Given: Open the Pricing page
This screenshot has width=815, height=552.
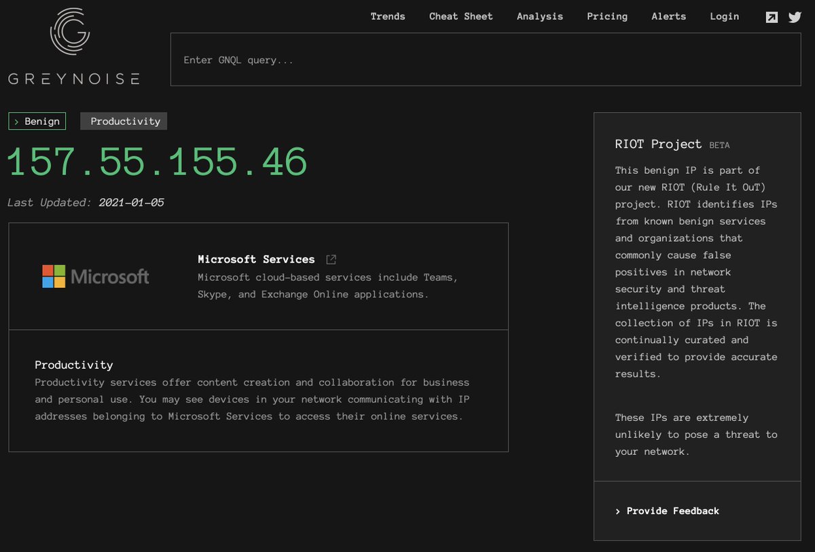Looking at the screenshot, I should click(607, 16).
